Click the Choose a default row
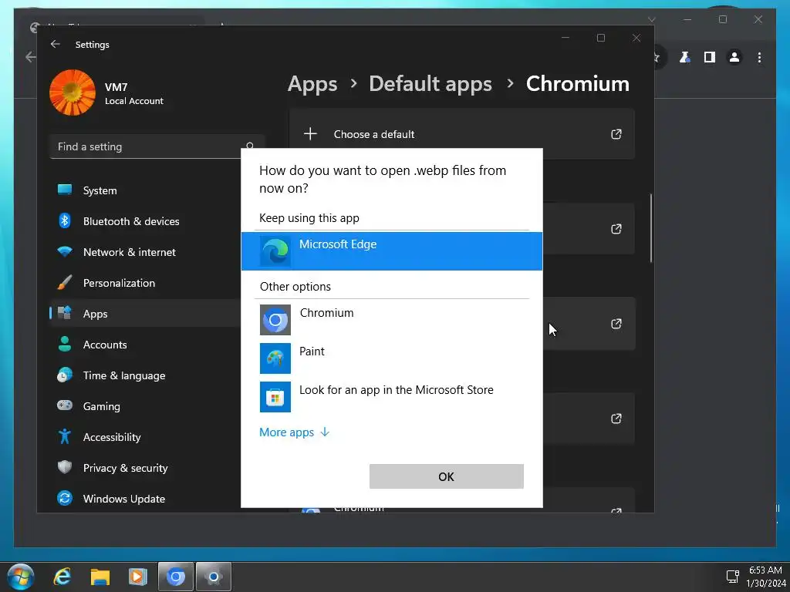790x592 pixels. [x=462, y=134]
